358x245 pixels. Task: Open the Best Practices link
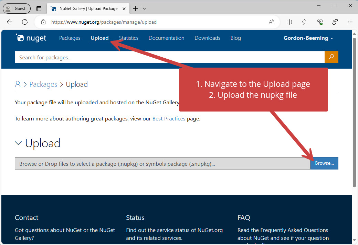[169, 119]
